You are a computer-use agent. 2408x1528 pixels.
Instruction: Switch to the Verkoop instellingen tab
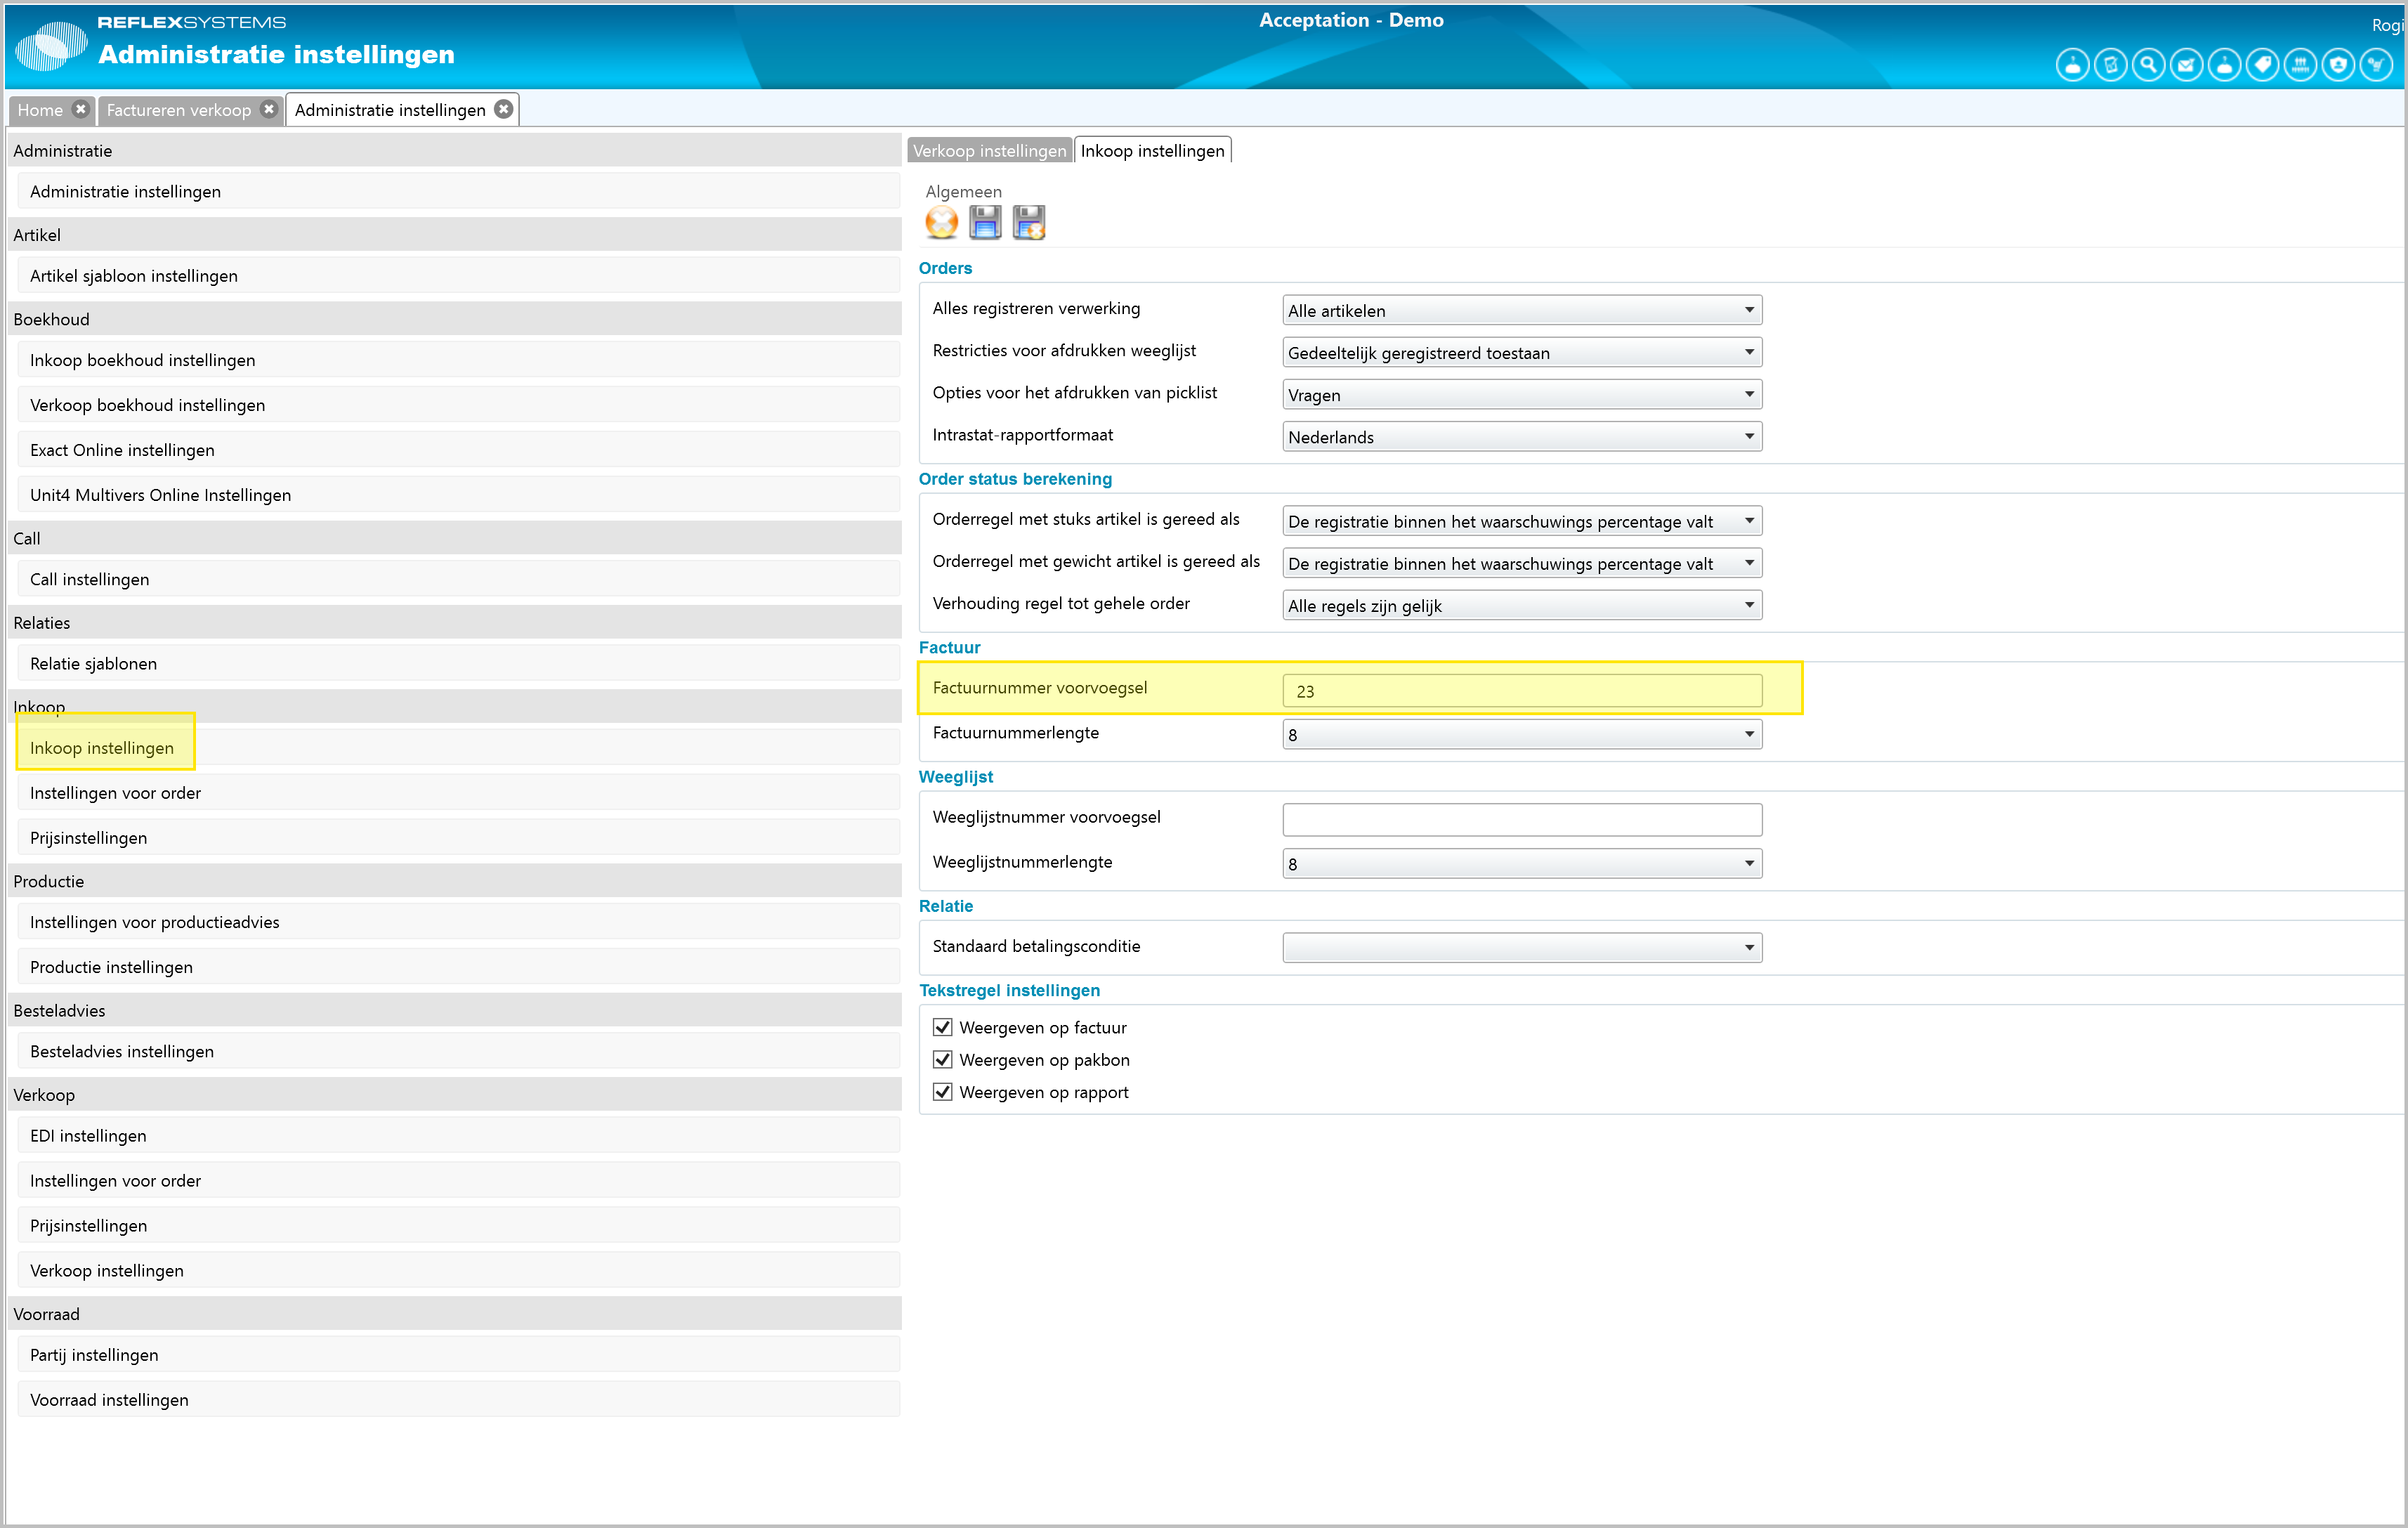click(989, 151)
